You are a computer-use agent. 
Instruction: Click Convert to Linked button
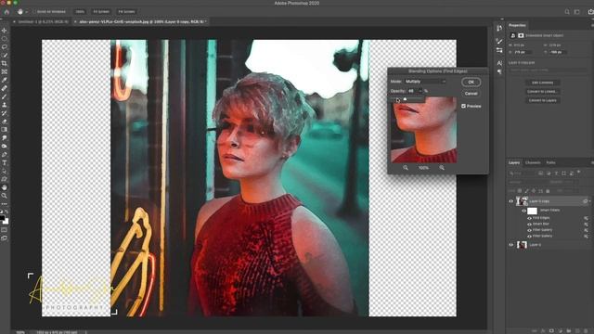click(x=542, y=92)
